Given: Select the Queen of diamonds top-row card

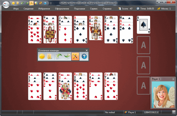Looking at the screenshot, I should [96, 31].
